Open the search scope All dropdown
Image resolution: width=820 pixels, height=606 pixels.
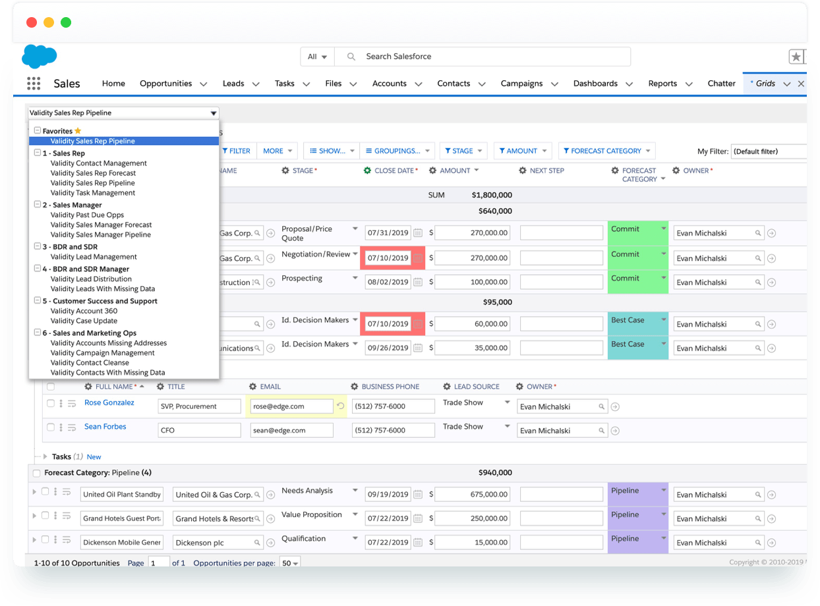click(318, 57)
